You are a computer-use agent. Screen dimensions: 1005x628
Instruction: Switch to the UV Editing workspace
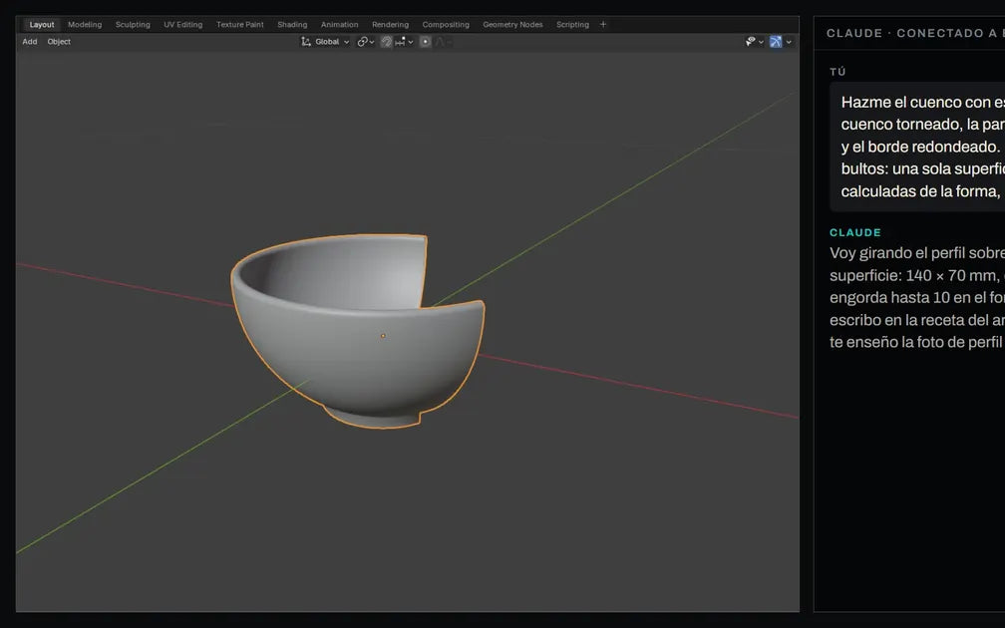point(182,24)
